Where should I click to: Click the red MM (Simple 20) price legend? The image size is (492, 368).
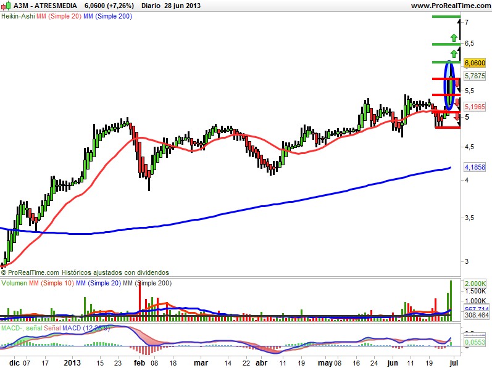coord(59,16)
